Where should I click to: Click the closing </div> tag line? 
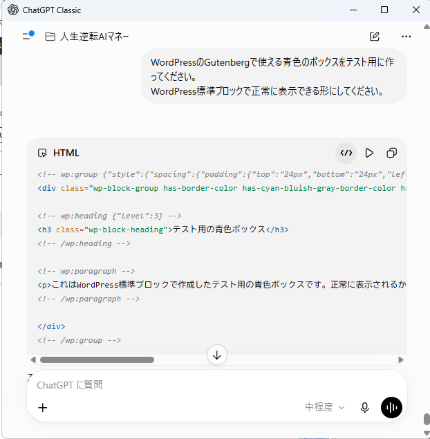click(51, 326)
